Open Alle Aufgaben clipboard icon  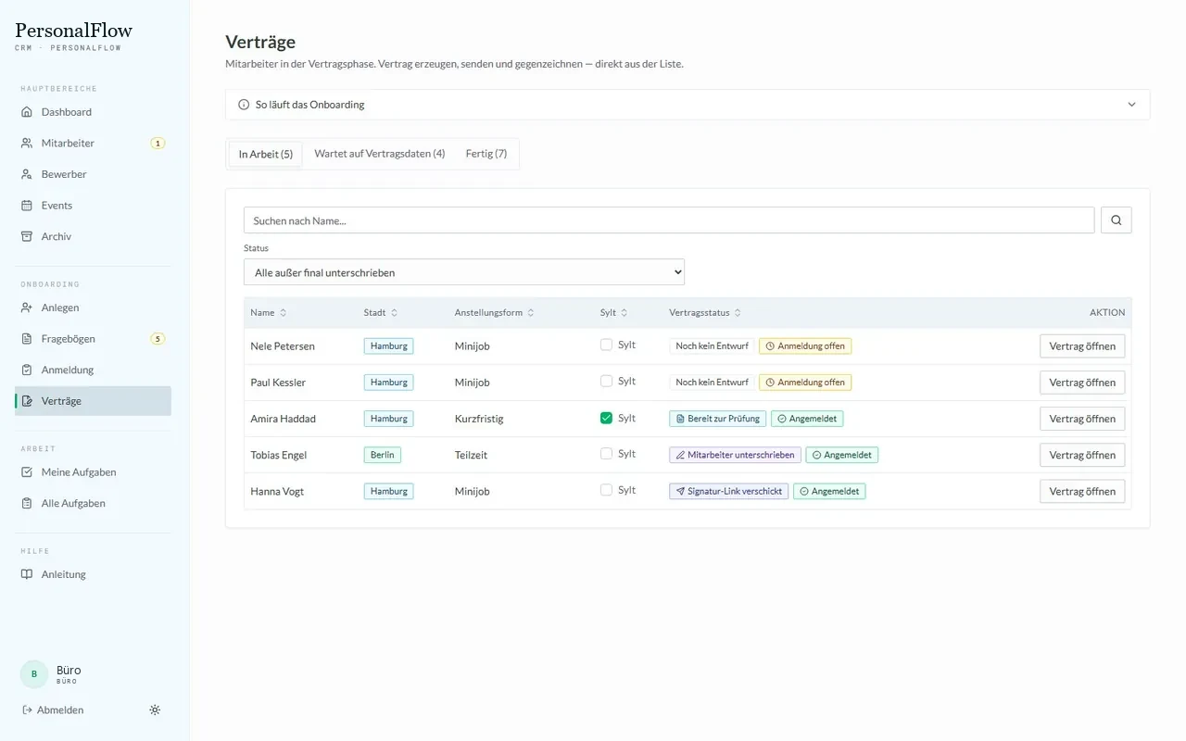27,503
